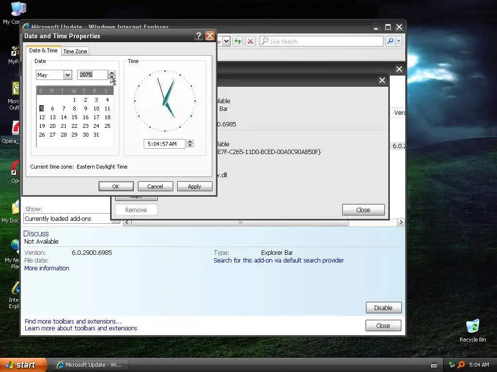
Task: Open the address bar dropdown arrow in Internet Explorer
Action: coord(226,41)
